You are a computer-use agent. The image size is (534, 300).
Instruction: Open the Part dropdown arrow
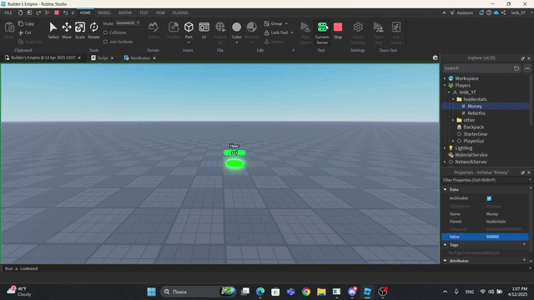point(189,42)
